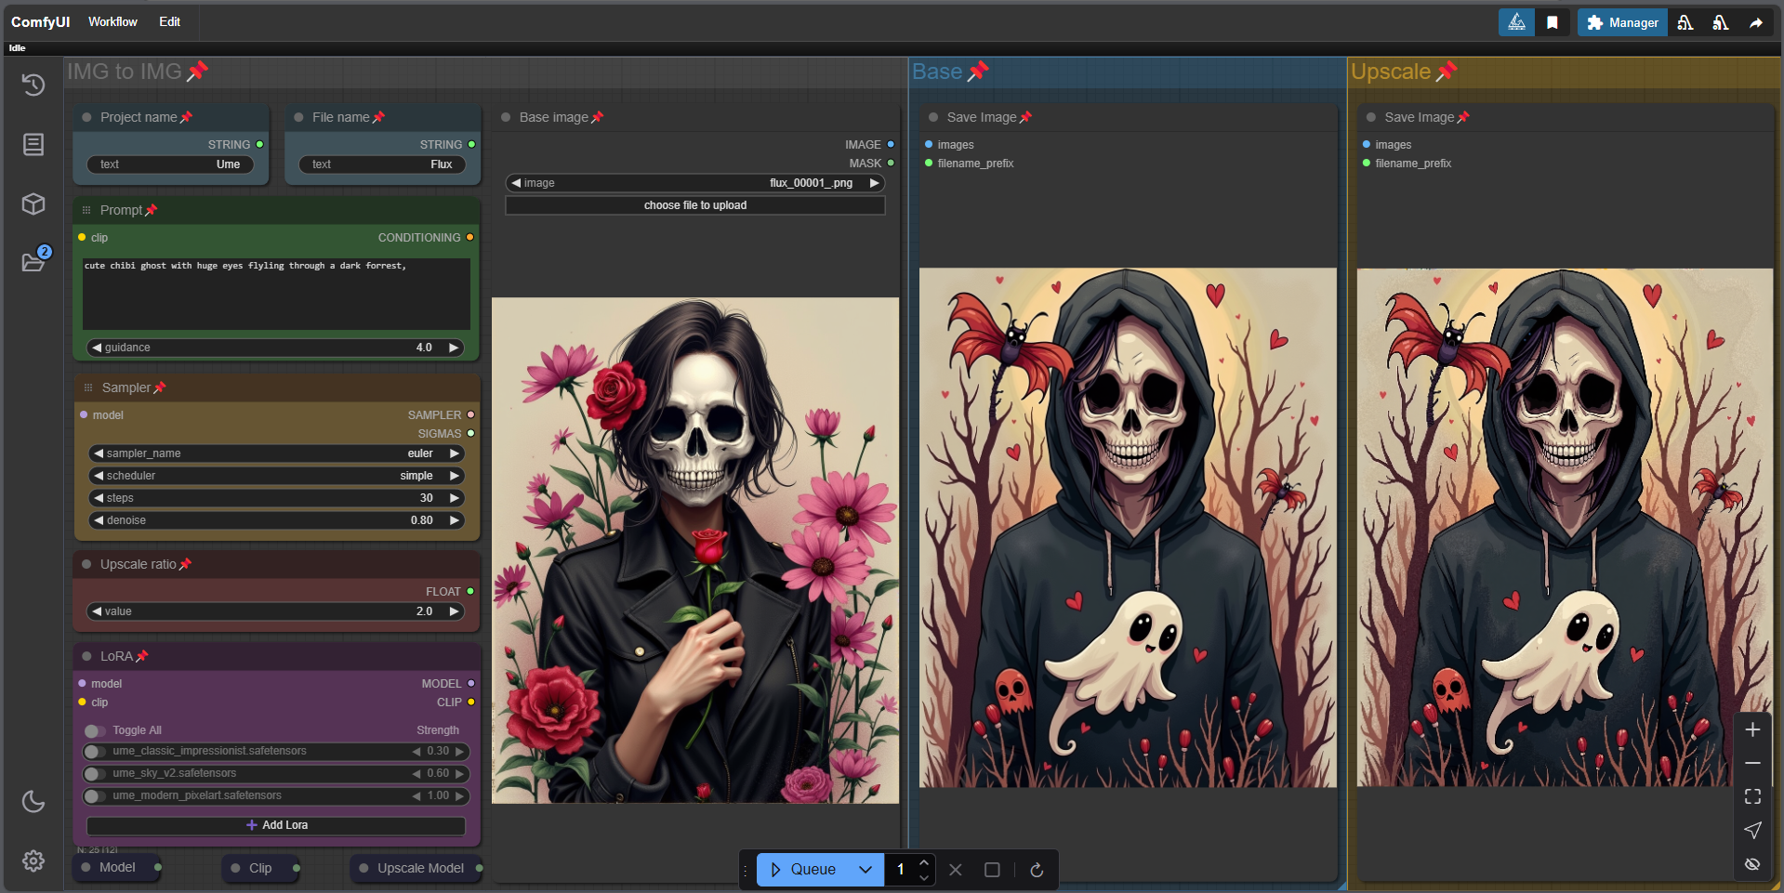Open the Workflow menu

point(112,21)
